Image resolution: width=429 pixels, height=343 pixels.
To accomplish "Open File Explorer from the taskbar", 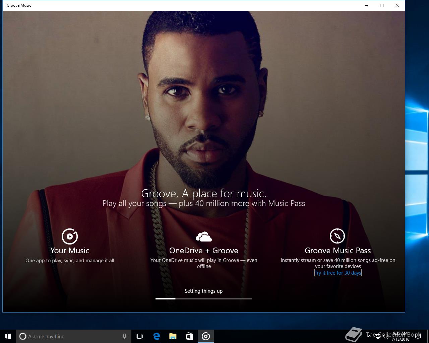I will click(x=173, y=336).
